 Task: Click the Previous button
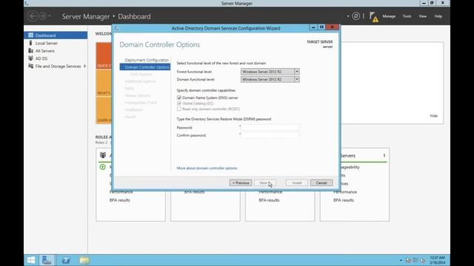(x=241, y=183)
